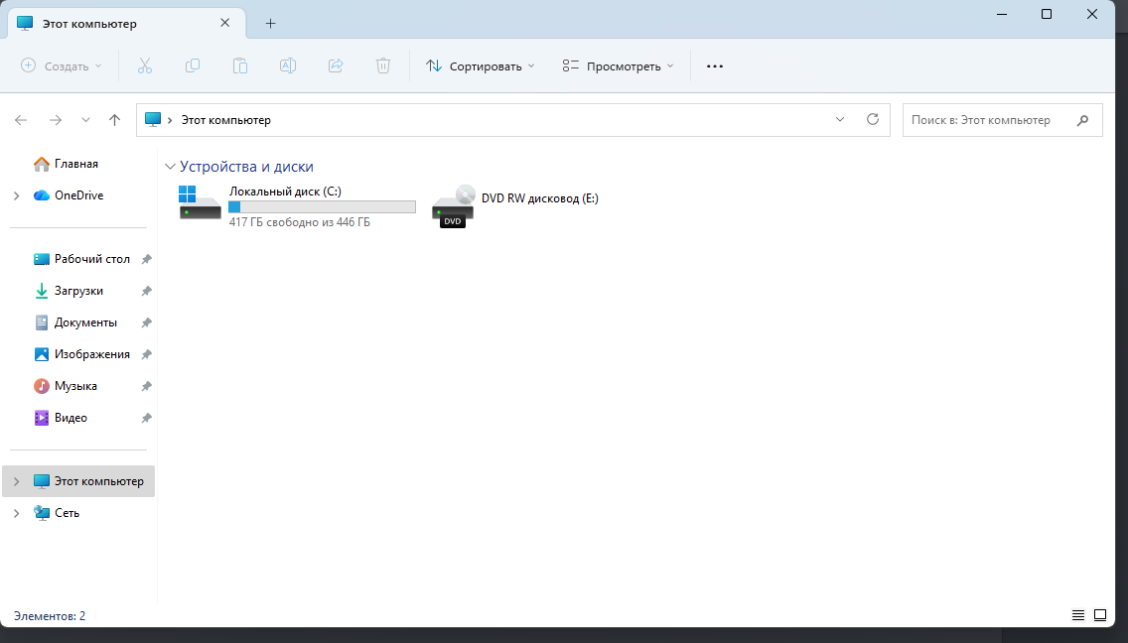This screenshot has height=643, width=1128.
Task: Click the DVD RW дисковод (E:) label
Action: (x=540, y=198)
